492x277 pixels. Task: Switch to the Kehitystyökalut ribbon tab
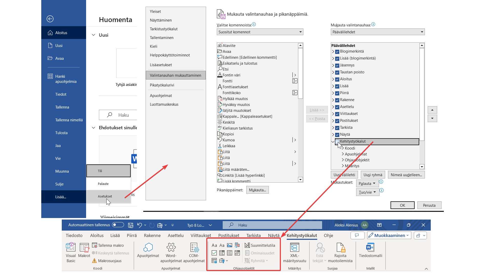pyautogui.click(x=302, y=235)
